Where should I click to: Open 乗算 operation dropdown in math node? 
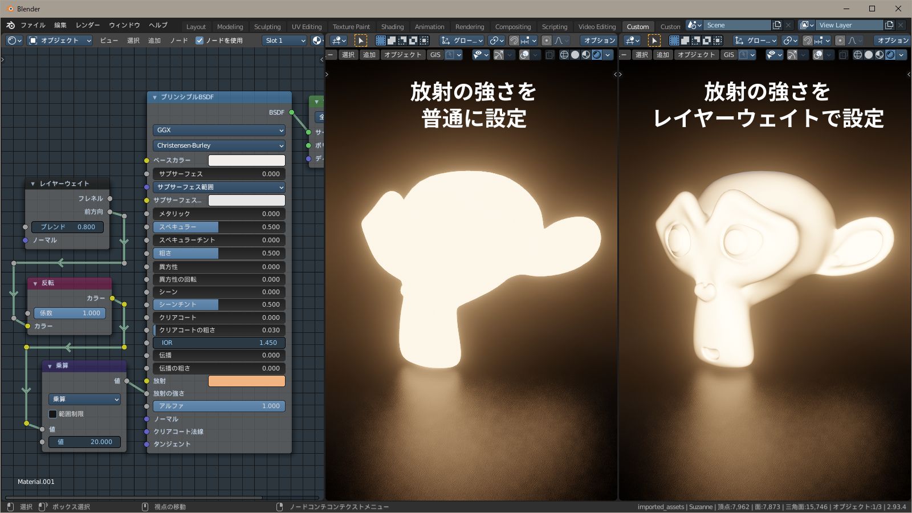[x=84, y=399]
